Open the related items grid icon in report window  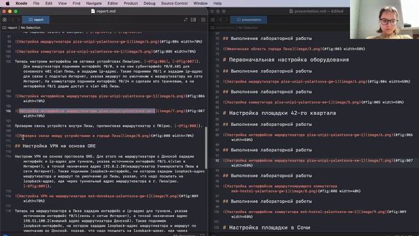(5, 20)
